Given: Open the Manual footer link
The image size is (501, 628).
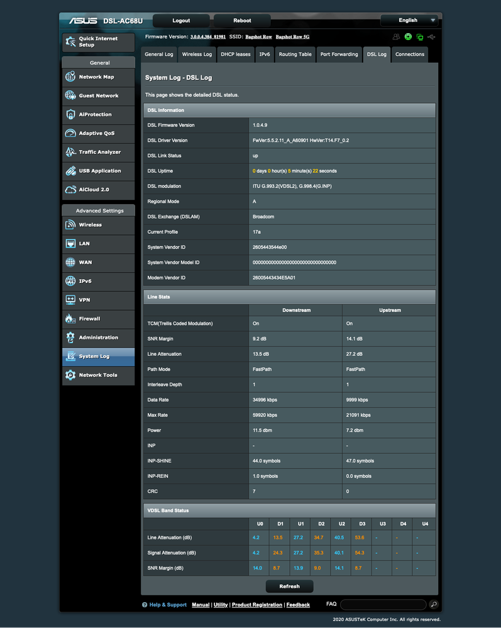Looking at the screenshot, I should [x=201, y=605].
